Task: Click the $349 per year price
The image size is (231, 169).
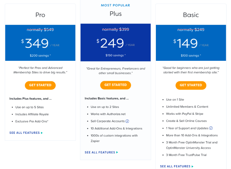Action: click(40, 43)
